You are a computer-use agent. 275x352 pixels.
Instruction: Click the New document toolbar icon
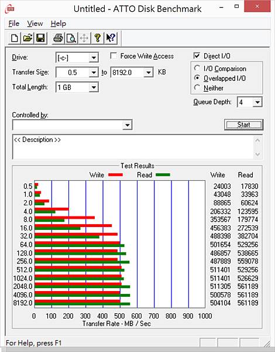tap(15, 38)
